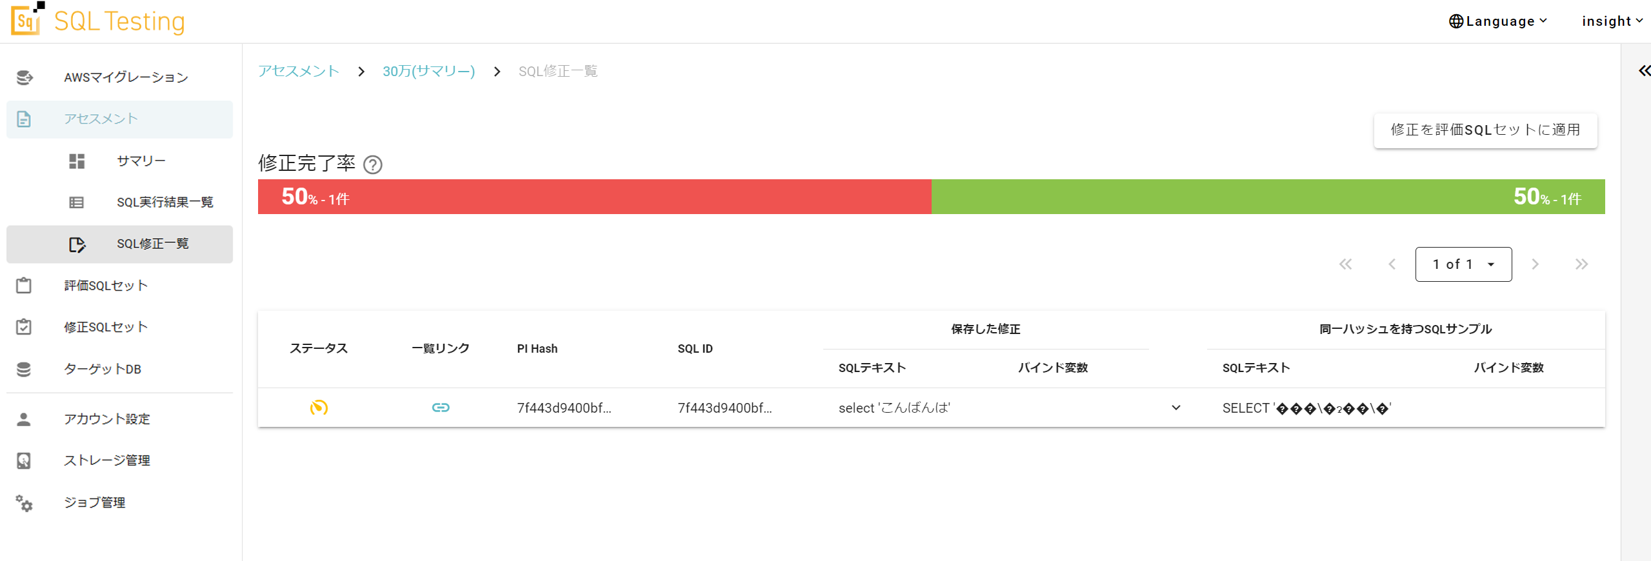Click the サマリー dashboard icon
Image resolution: width=1651 pixels, height=561 pixels.
(77, 161)
